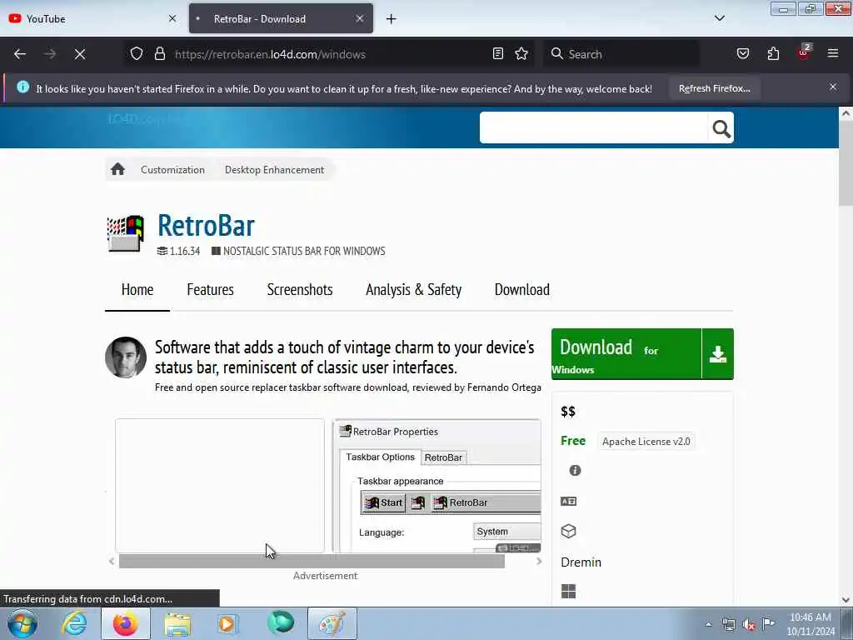Select the Download tab
The image size is (853, 640).
pos(521,290)
